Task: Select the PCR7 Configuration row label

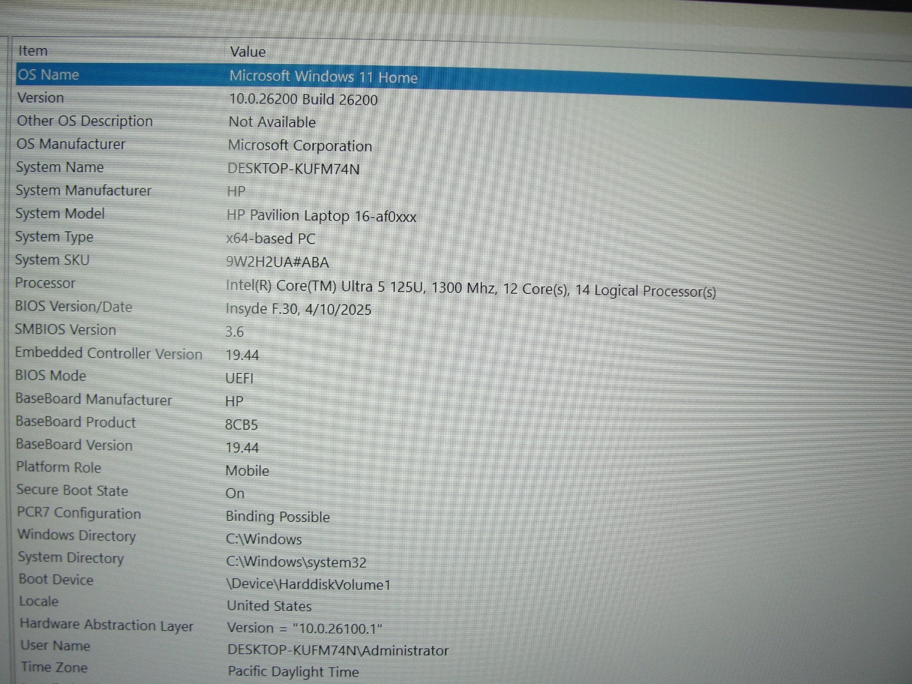Action: tap(79, 513)
